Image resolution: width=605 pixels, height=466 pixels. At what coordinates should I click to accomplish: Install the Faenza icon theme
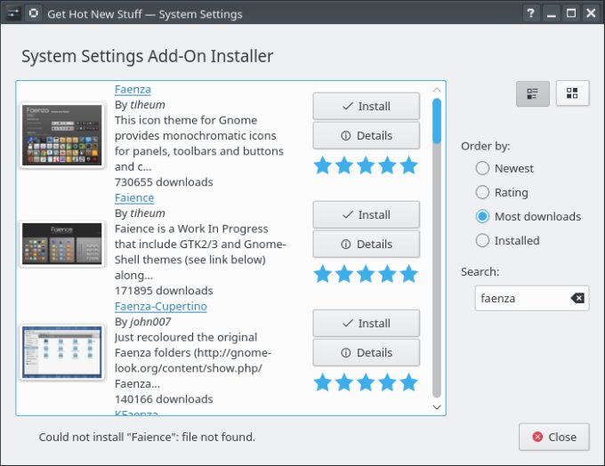[366, 106]
